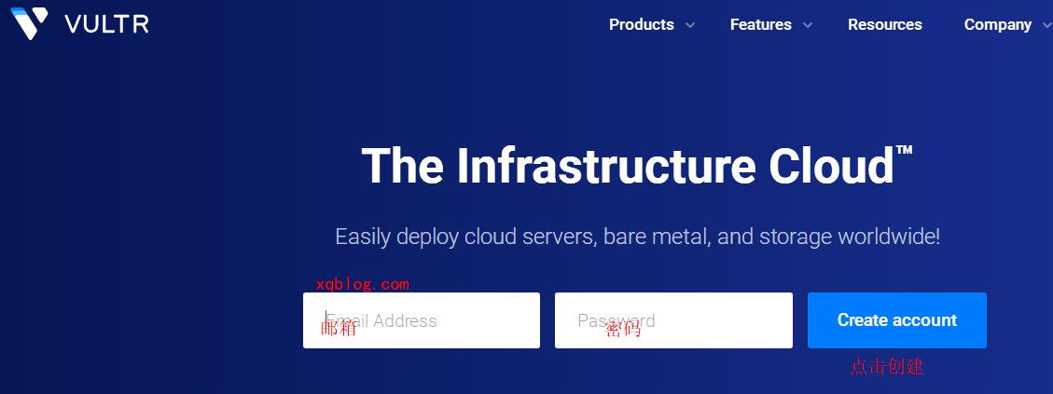Expand the Company dropdown chevron
Image resolution: width=1053 pixels, height=394 pixels.
[1046, 25]
